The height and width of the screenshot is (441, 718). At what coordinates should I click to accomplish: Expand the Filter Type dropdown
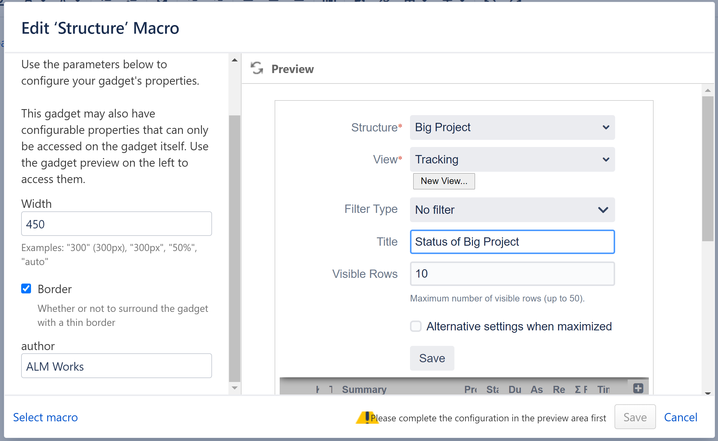click(x=512, y=210)
